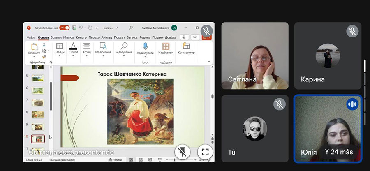This screenshot has width=370, height=171.
Task: Open the ribbon Малювання drawing group
Action: pos(103,50)
